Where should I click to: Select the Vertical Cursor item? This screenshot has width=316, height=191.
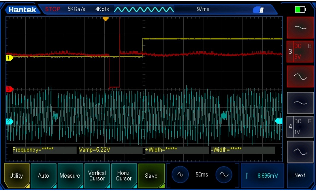pyautogui.click(x=97, y=176)
